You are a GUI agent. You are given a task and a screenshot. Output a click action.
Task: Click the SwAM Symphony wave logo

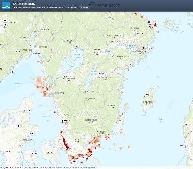[6, 6]
